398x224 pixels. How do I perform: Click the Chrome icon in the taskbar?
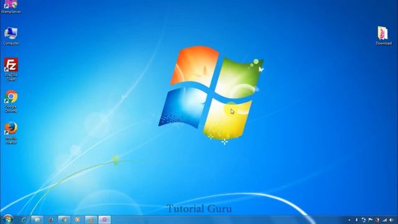point(64,220)
